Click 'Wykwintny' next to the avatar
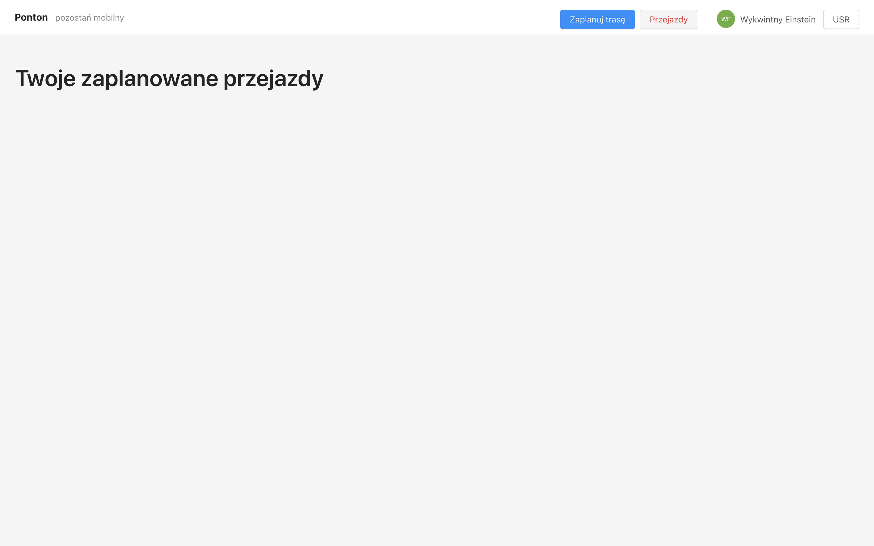874x546 pixels. coord(761,19)
